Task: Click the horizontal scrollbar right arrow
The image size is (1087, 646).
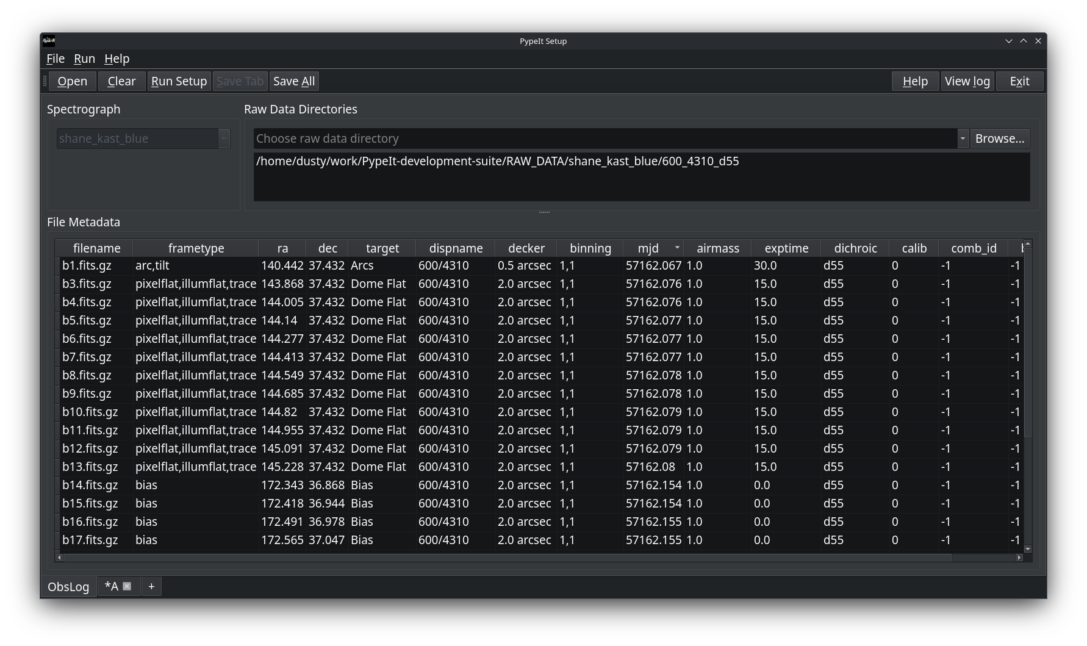Action: tap(1019, 558)
